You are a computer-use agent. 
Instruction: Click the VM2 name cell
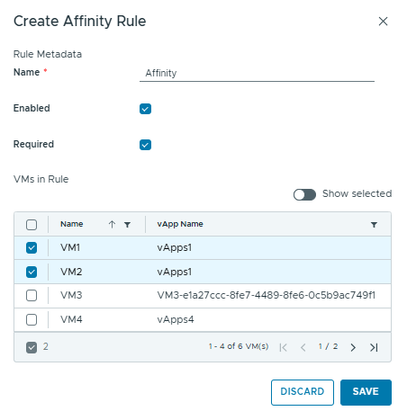(x=71, y=272)
